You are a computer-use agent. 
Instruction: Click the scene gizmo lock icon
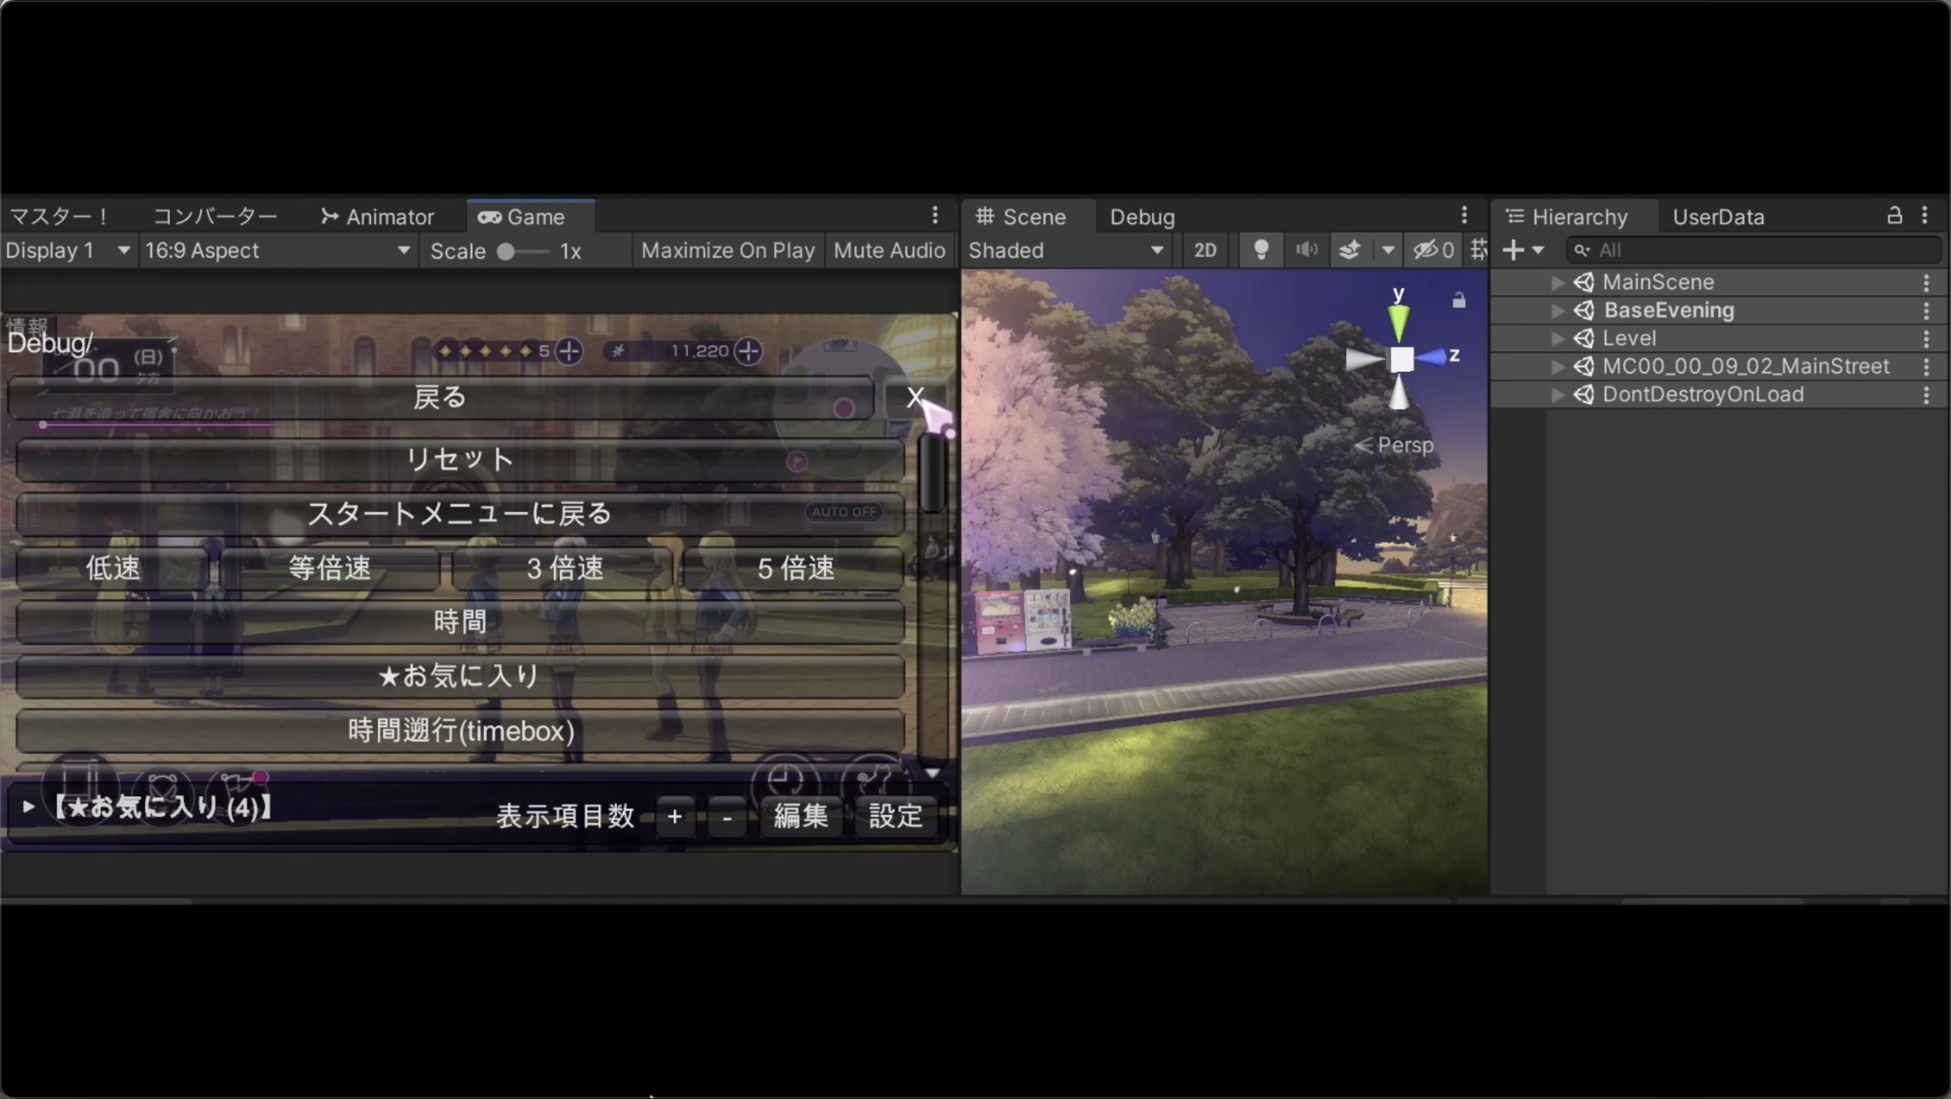1459,301
